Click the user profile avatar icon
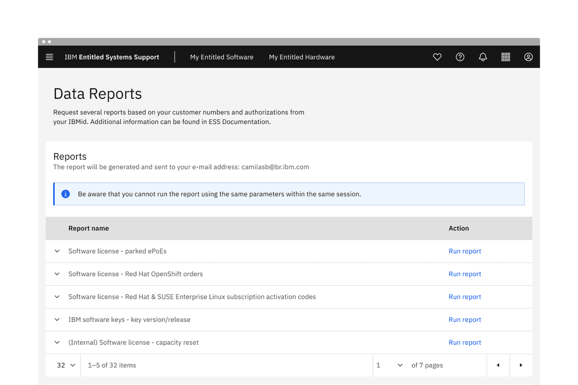The image size is (578, 385). 528,57
